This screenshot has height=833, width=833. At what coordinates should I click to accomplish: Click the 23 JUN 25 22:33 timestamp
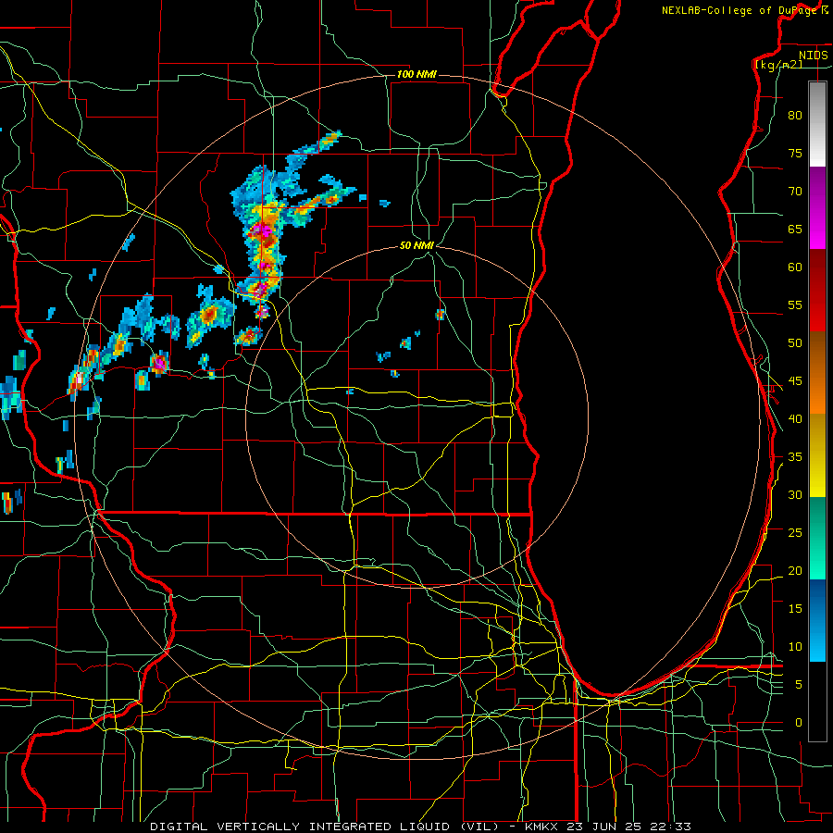[x=630, y=827]
